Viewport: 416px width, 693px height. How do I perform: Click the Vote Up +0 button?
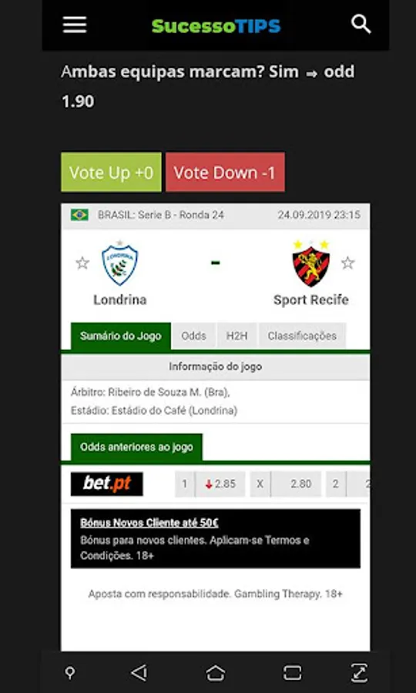point(112,172)
